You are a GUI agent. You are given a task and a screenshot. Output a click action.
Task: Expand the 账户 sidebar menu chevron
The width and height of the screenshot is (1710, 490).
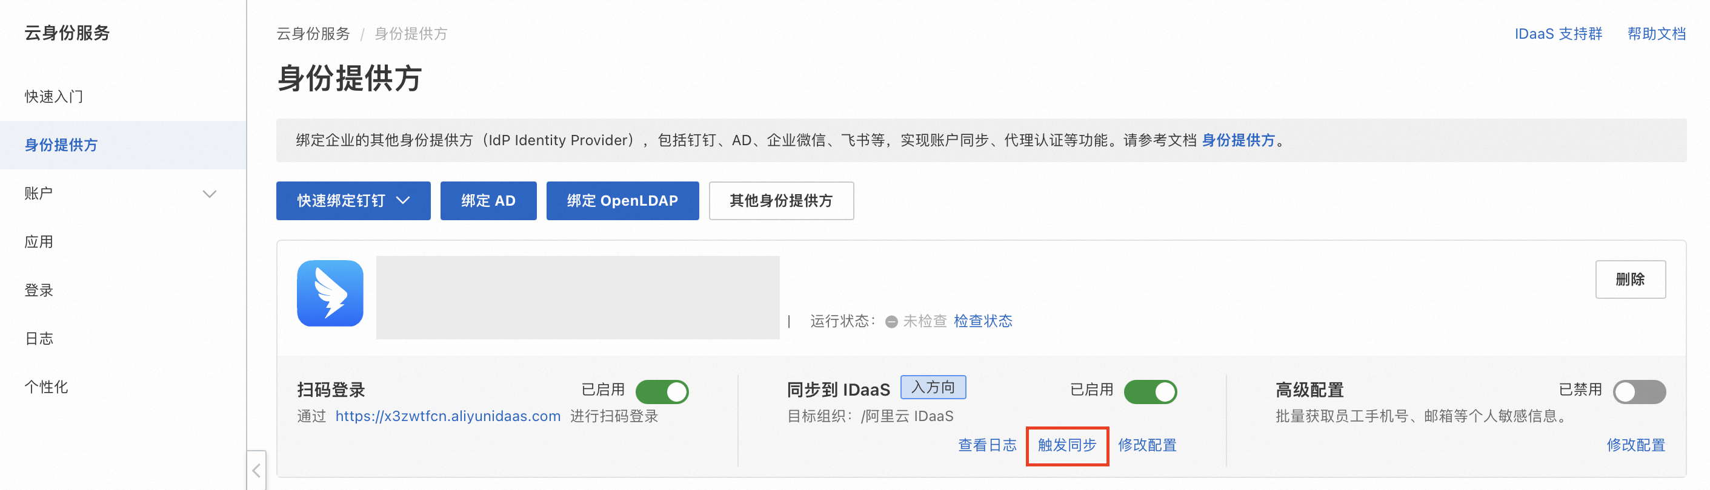click(x=209, y=194)
